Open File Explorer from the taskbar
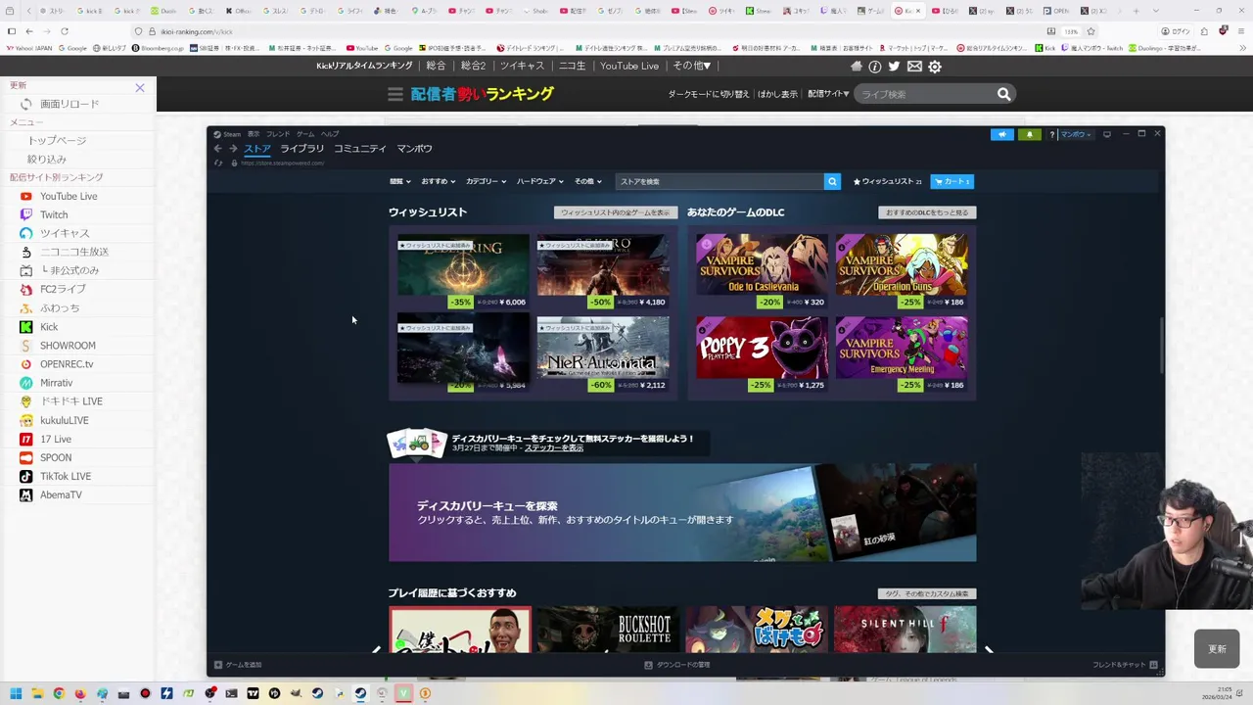The image size is (1253, 705). point(37,693)
